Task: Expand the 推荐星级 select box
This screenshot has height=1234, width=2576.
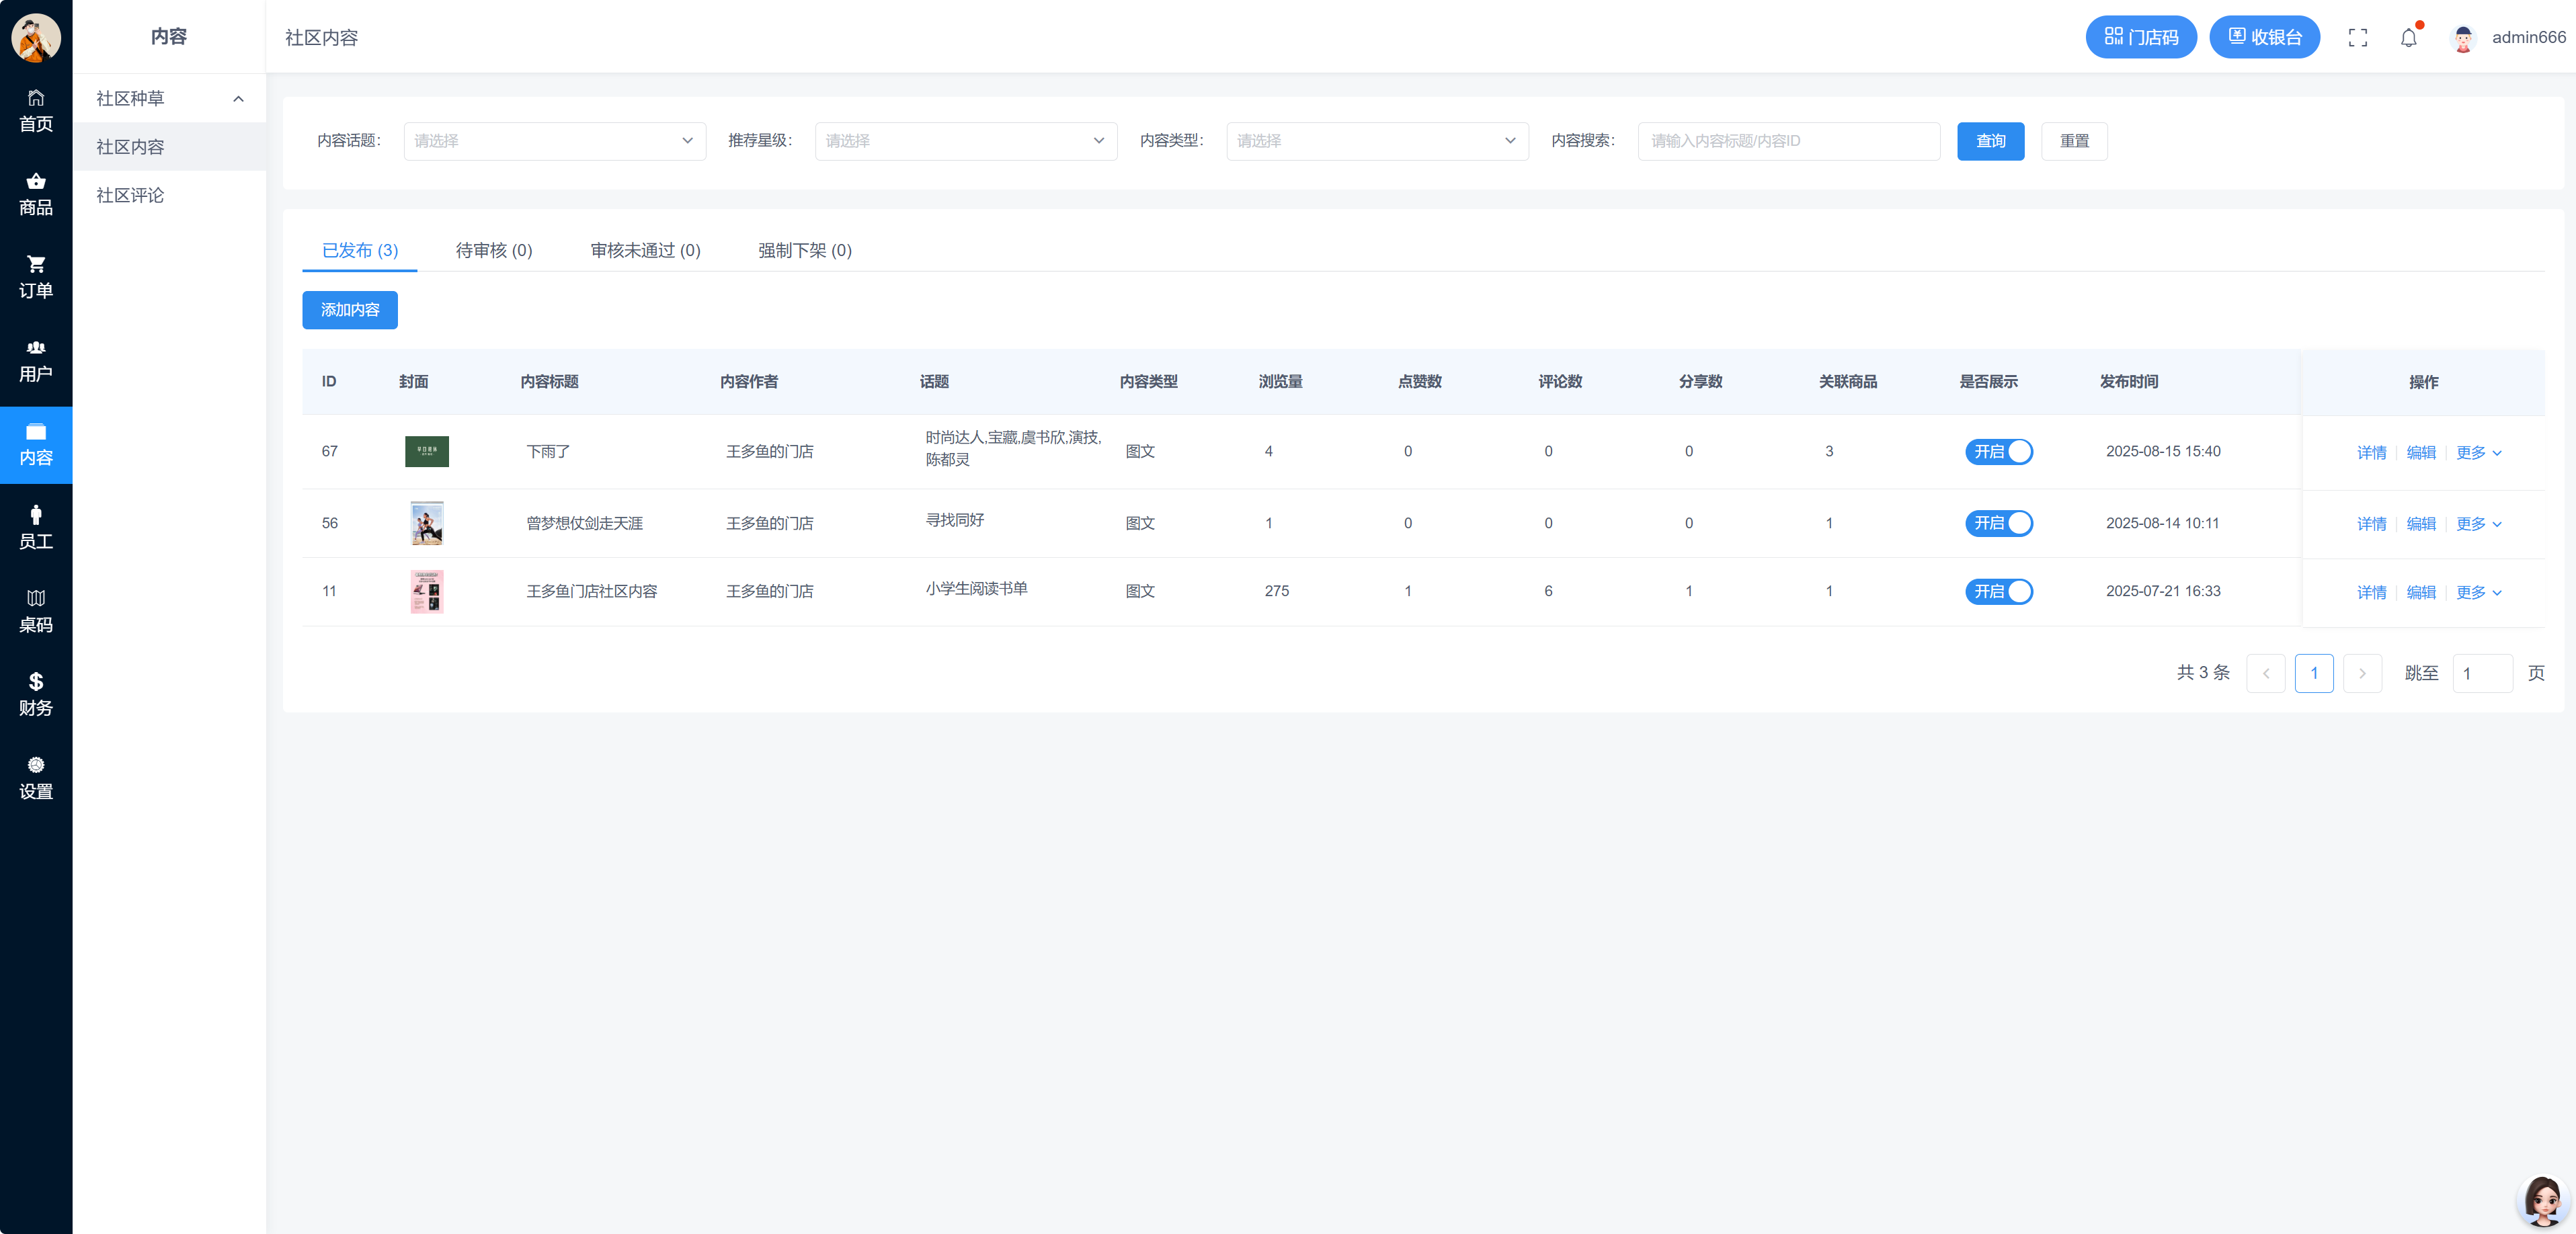Action: tap(965, 141)
